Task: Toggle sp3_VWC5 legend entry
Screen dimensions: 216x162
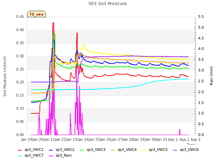Action: (x=155, y=150)
